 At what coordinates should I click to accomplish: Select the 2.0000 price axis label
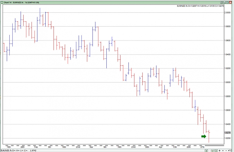point(227,12)
